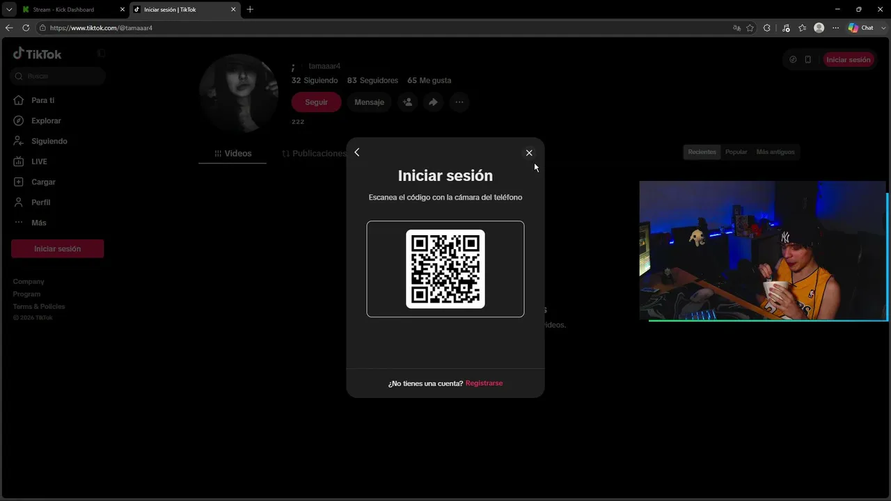The width and height of the screenshot is (891, 501).
Task: Open the Copilot Chat button
Action: point(861,28)
